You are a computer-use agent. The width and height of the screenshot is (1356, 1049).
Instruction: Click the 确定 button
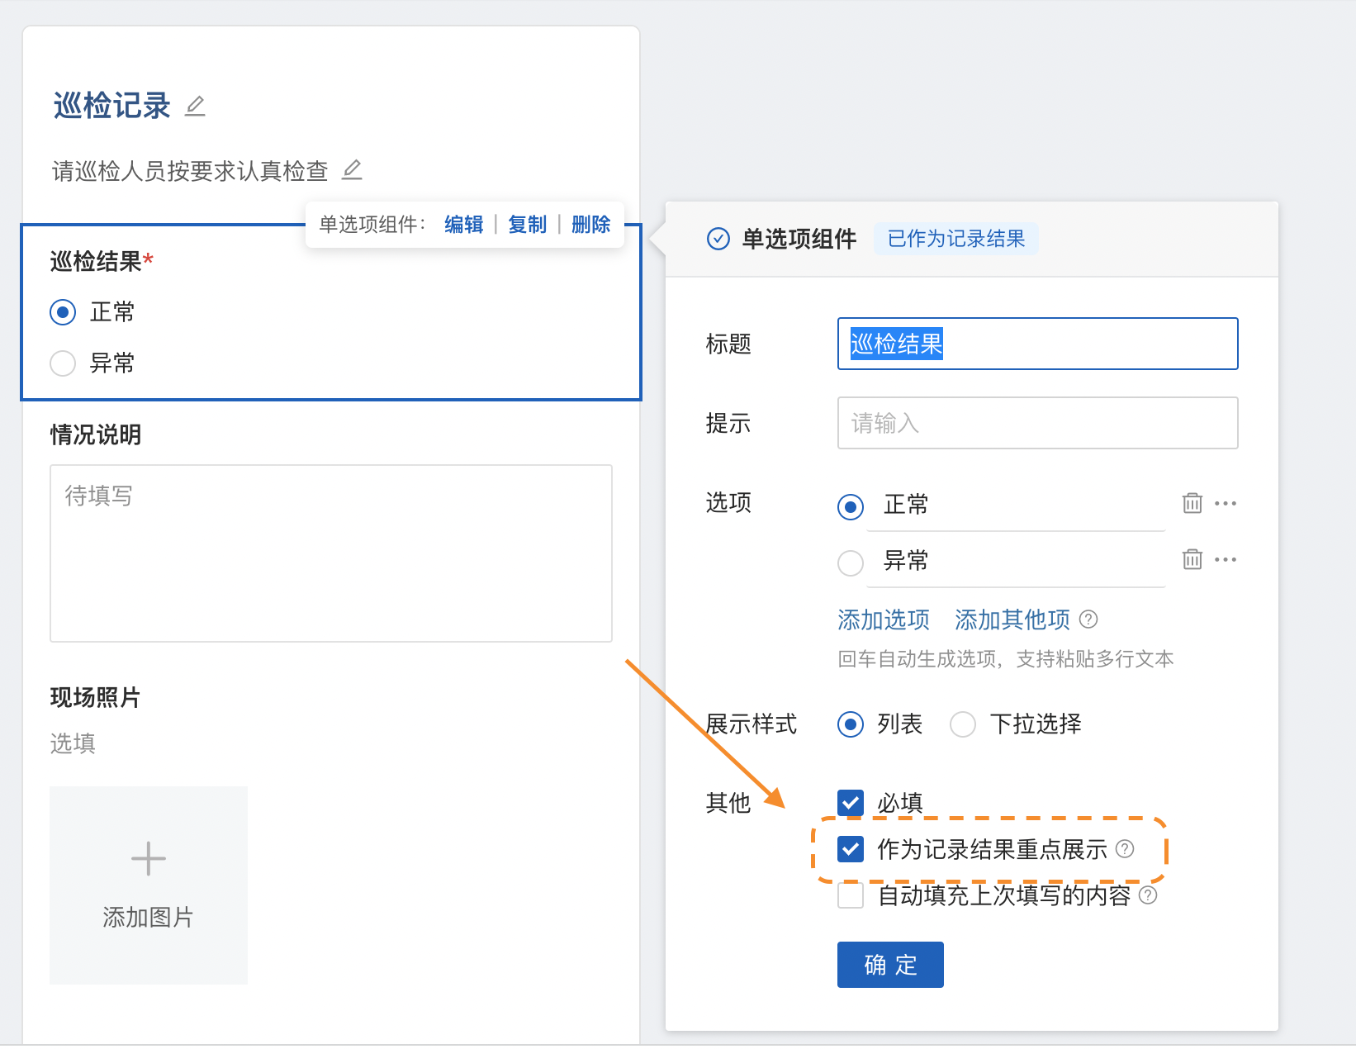(x=890, y=965)
